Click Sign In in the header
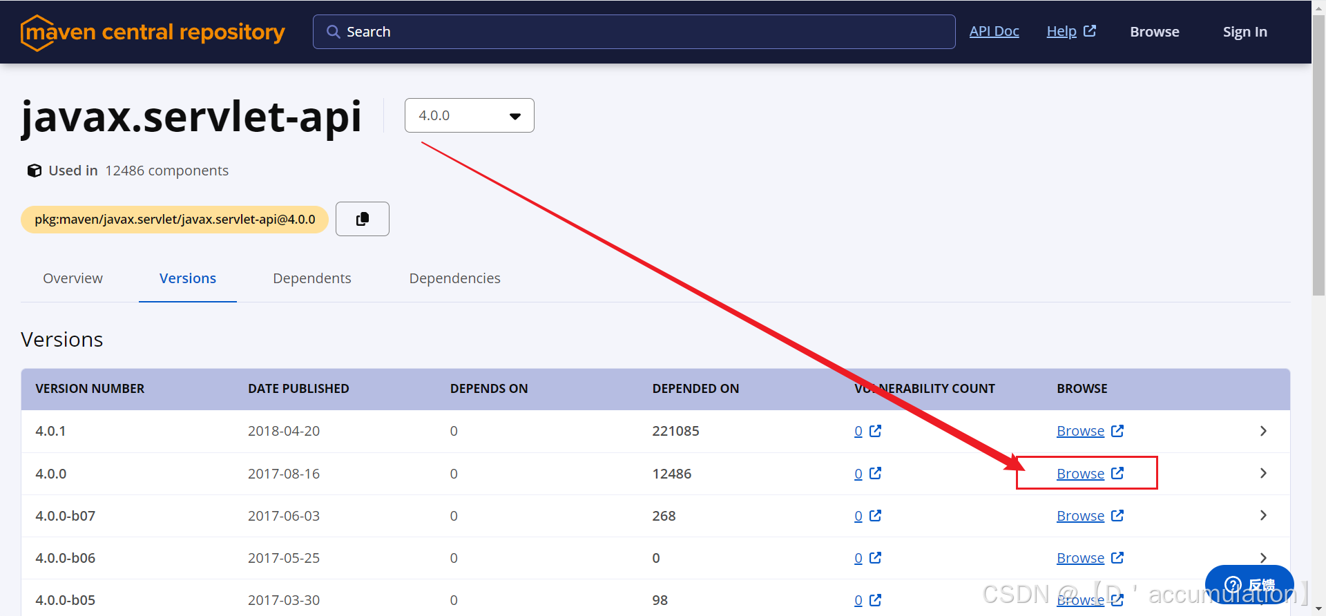Screen dimensions: 1326x616 (x=1245, y=32)
